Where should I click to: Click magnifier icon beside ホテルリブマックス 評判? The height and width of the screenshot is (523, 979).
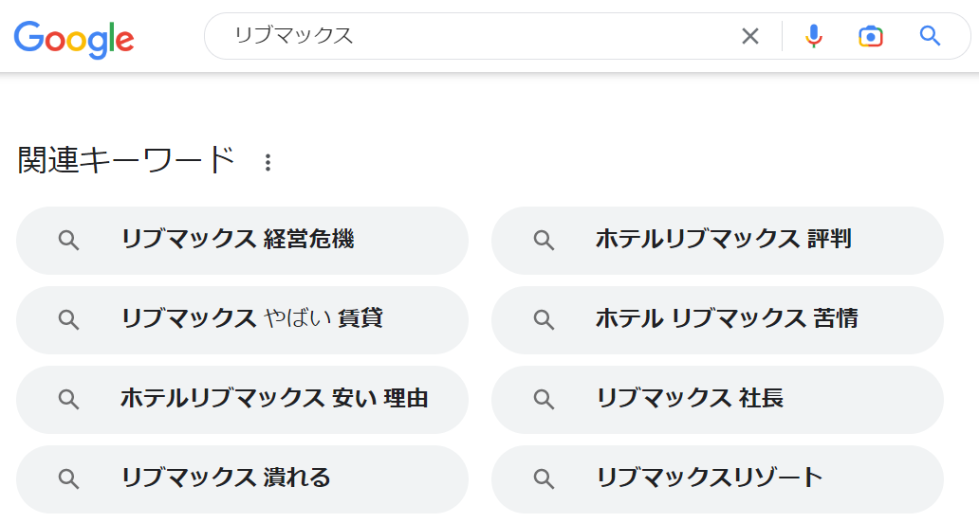544,241
